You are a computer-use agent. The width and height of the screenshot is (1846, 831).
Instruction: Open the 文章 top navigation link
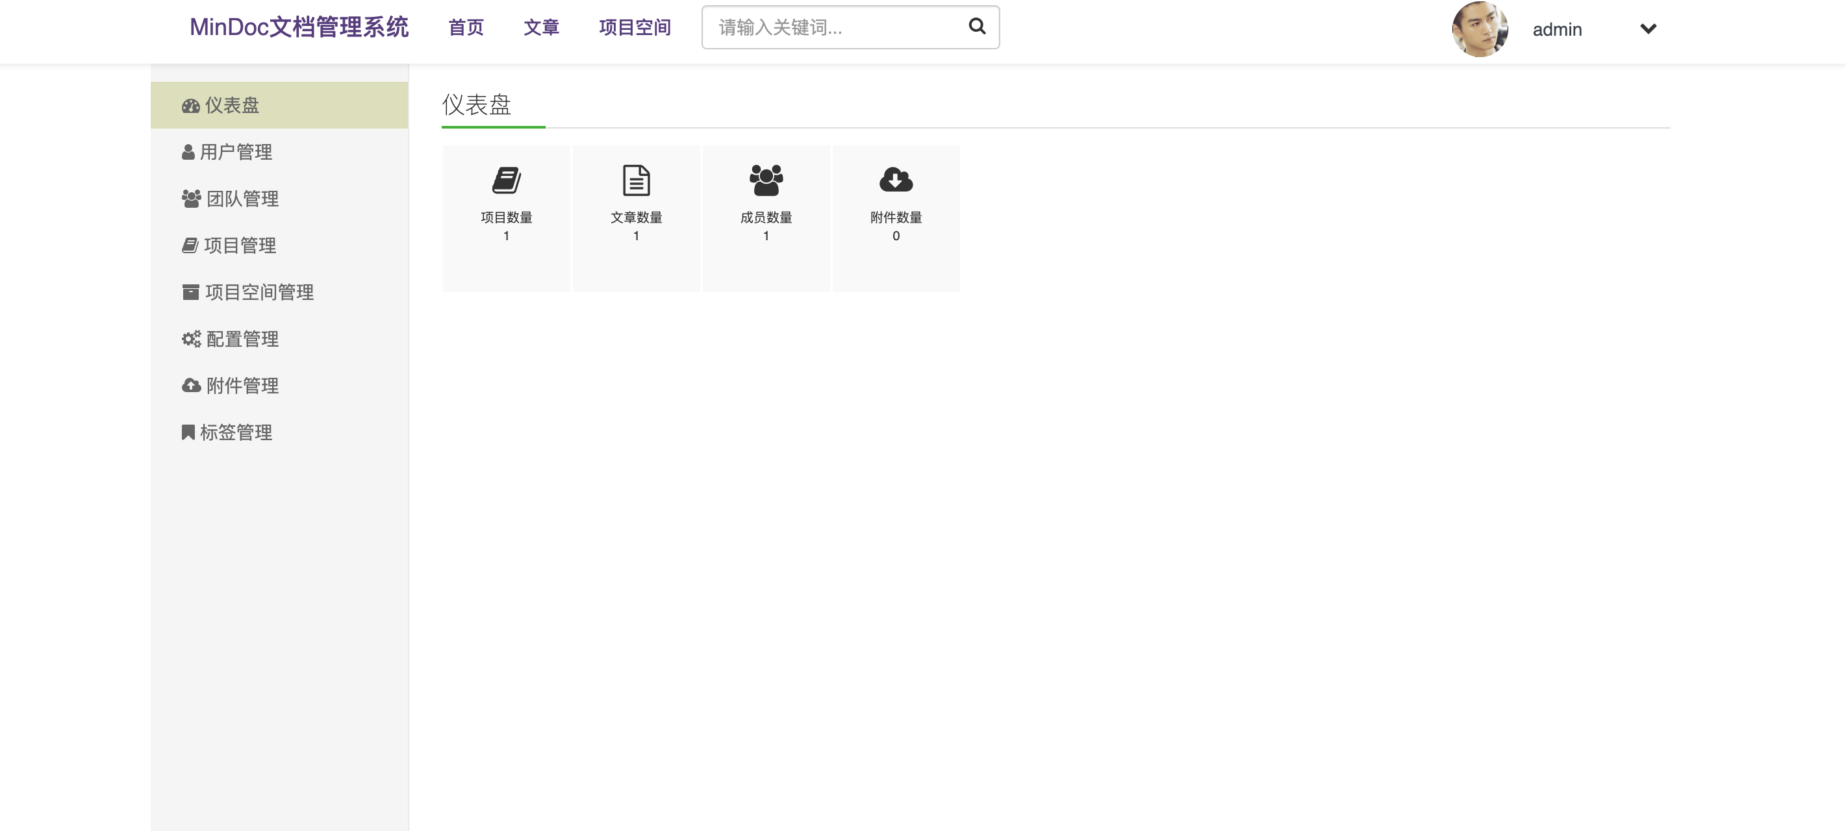[x=541, y=27]
